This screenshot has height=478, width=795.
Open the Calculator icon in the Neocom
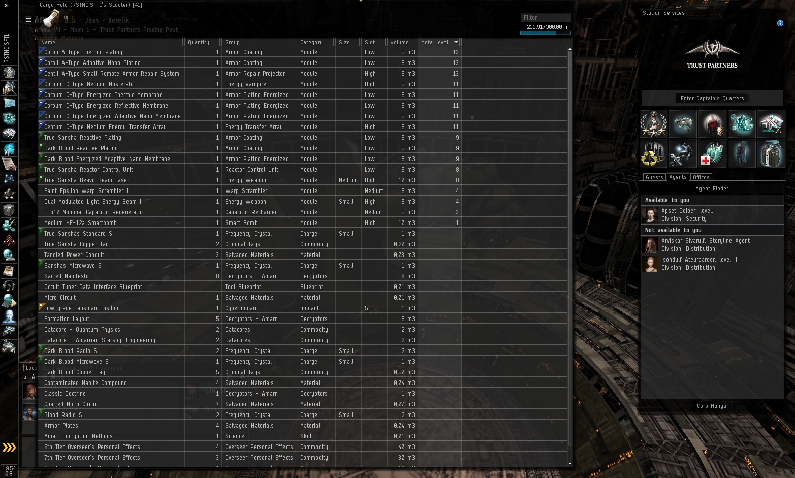coord(9,301)
